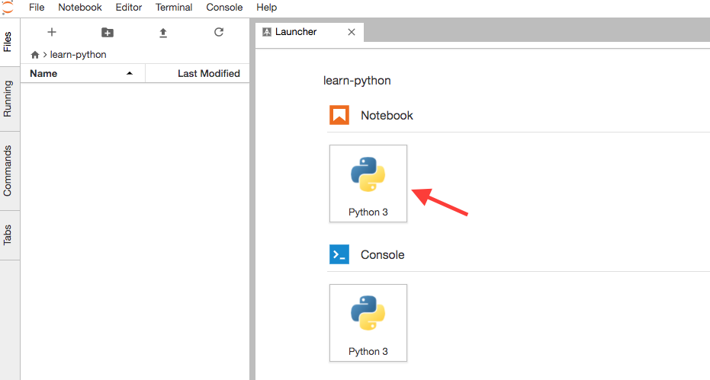
Task: Click the upload files icon
Action: tap(163, 33)
